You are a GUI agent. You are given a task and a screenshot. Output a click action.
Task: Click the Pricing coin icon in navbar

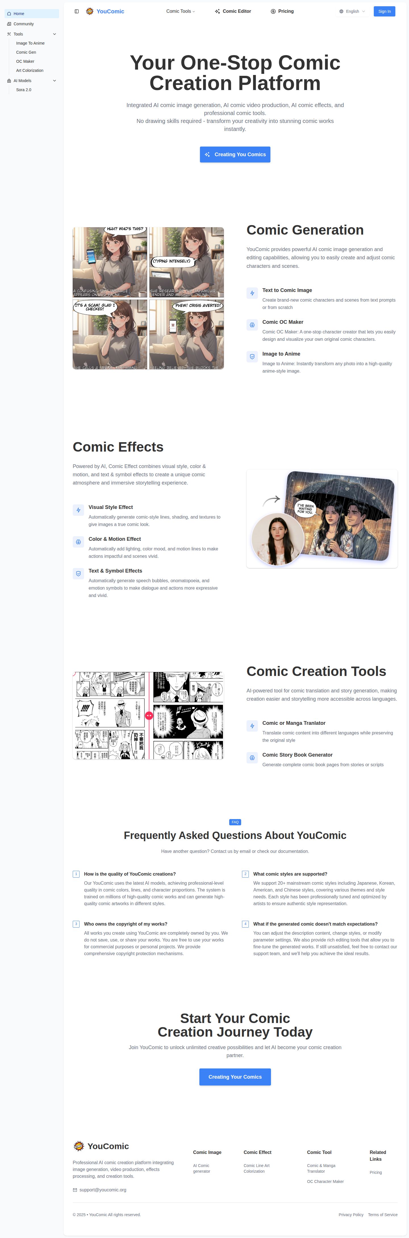[273, 12]
